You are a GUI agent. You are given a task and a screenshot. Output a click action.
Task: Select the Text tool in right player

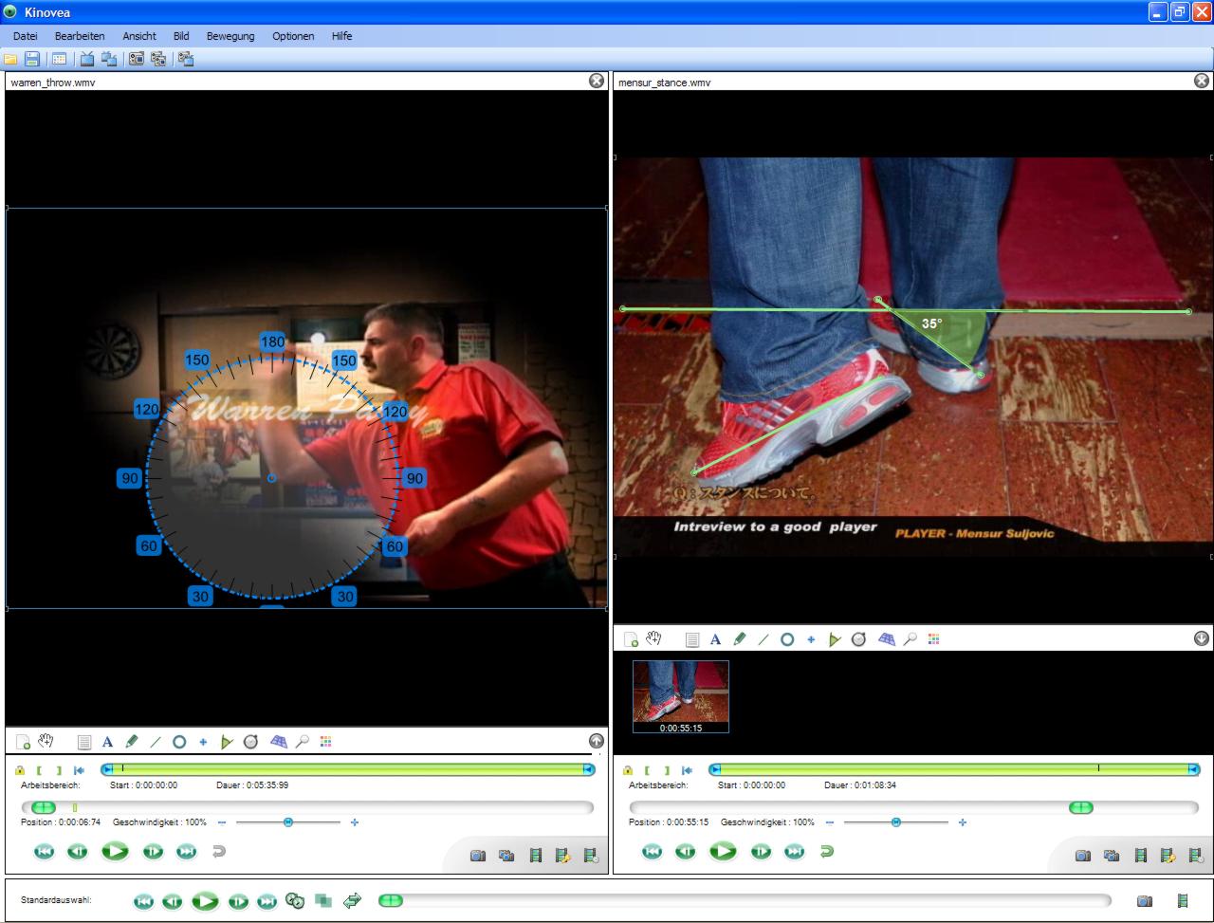(716, 640)
